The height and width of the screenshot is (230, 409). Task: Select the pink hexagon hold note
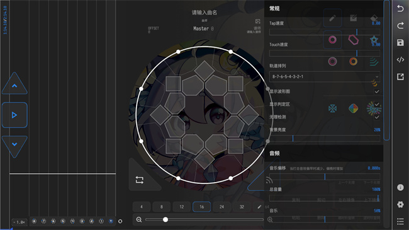[353, 40]
